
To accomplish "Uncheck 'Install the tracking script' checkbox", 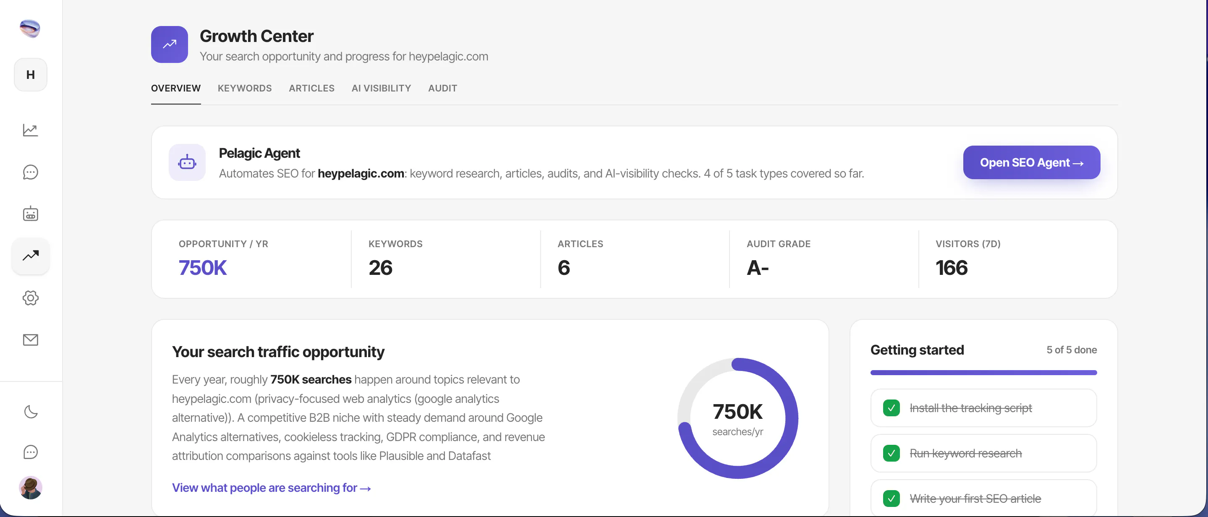I will [x=891, y=408].
